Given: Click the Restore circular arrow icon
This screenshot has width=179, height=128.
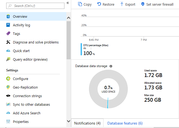Looking at the screenshot, I should (99, 4).
